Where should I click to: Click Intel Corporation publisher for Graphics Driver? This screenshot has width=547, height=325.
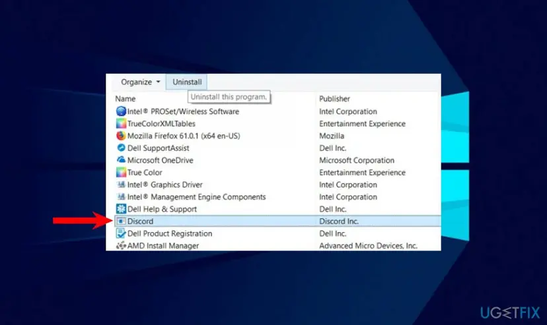click(347, 185)
